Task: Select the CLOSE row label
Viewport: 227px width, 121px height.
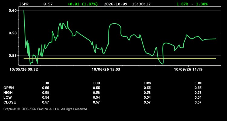Action: pos(10,102)
